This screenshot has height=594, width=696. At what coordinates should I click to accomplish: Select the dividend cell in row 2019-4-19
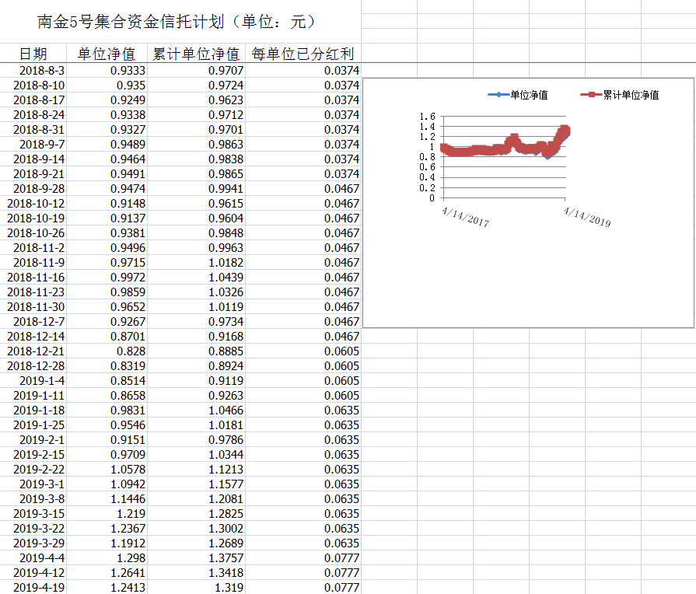(x=303, y=587)
